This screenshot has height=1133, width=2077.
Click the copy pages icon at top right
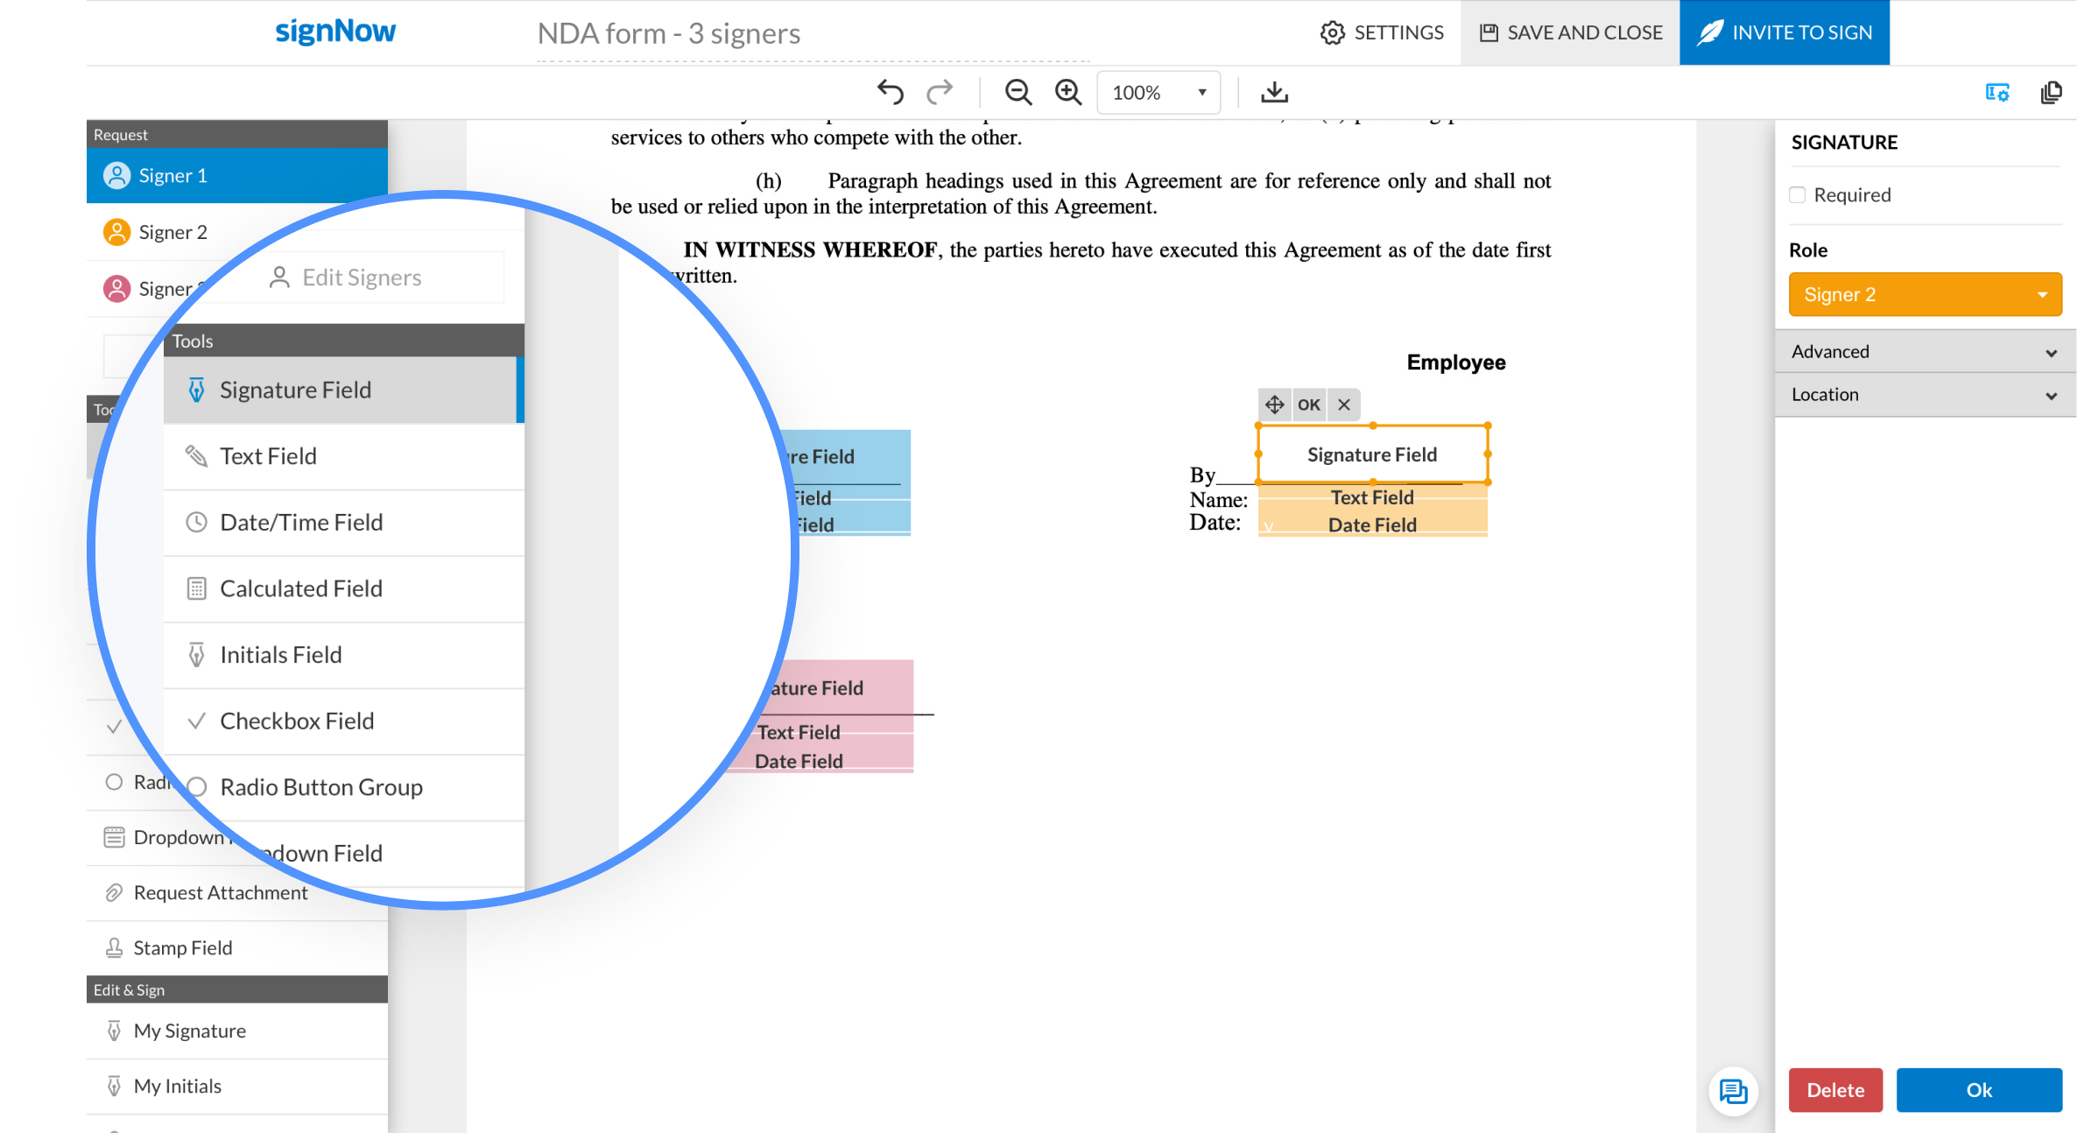[x=2051, y=92]
